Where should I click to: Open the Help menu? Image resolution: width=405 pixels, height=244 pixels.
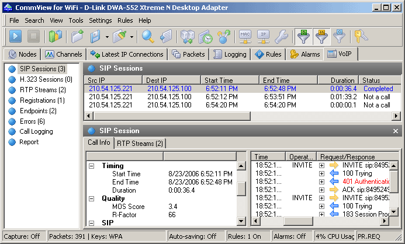(145, 20)
